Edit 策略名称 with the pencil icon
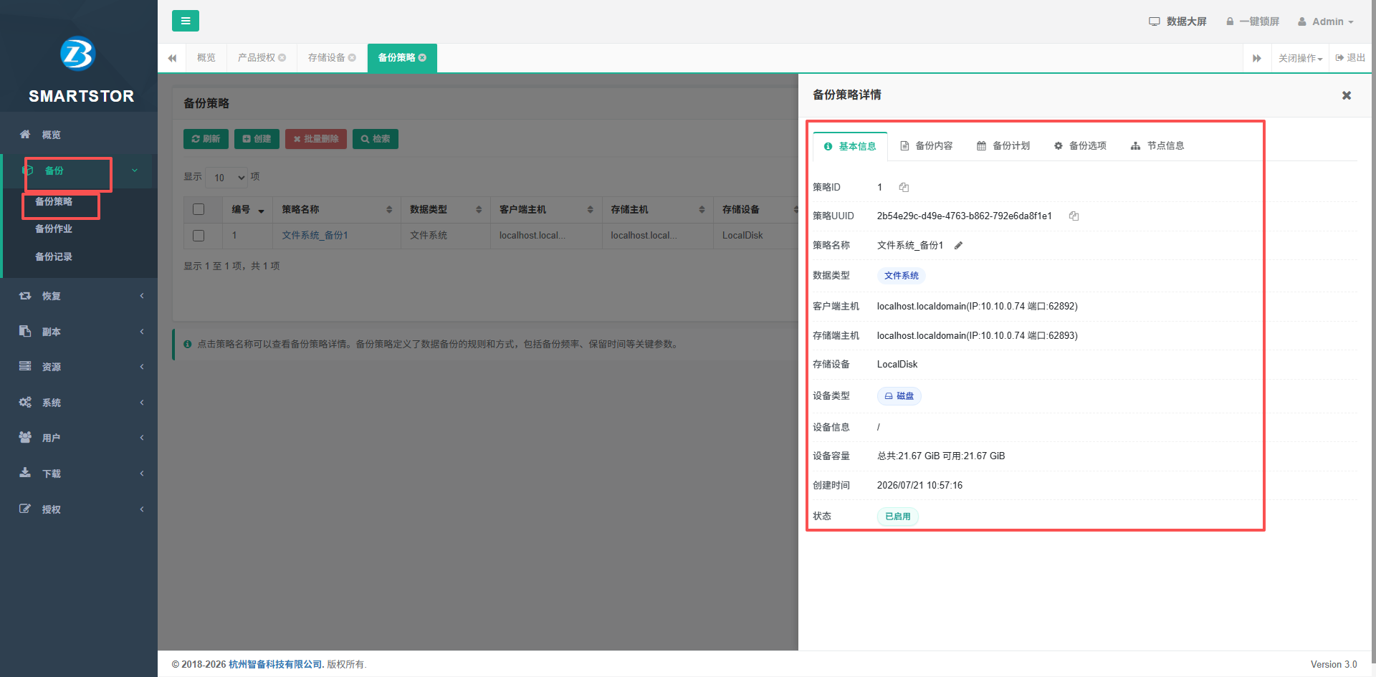Image resolution: width=1376 pixels, height=677 pixels. [x=958, y=245]
